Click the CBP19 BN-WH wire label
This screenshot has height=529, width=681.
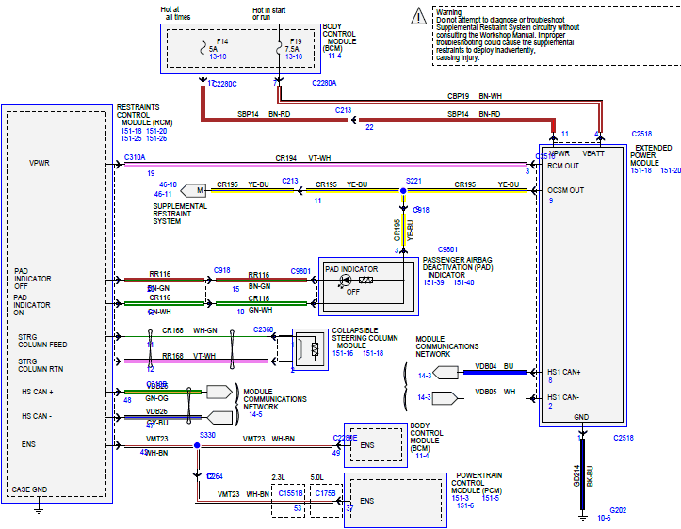click(475, 96)
